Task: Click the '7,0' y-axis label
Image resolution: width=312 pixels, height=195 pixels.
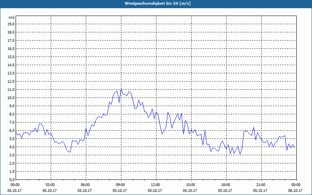Action: (x=12, y=122)
